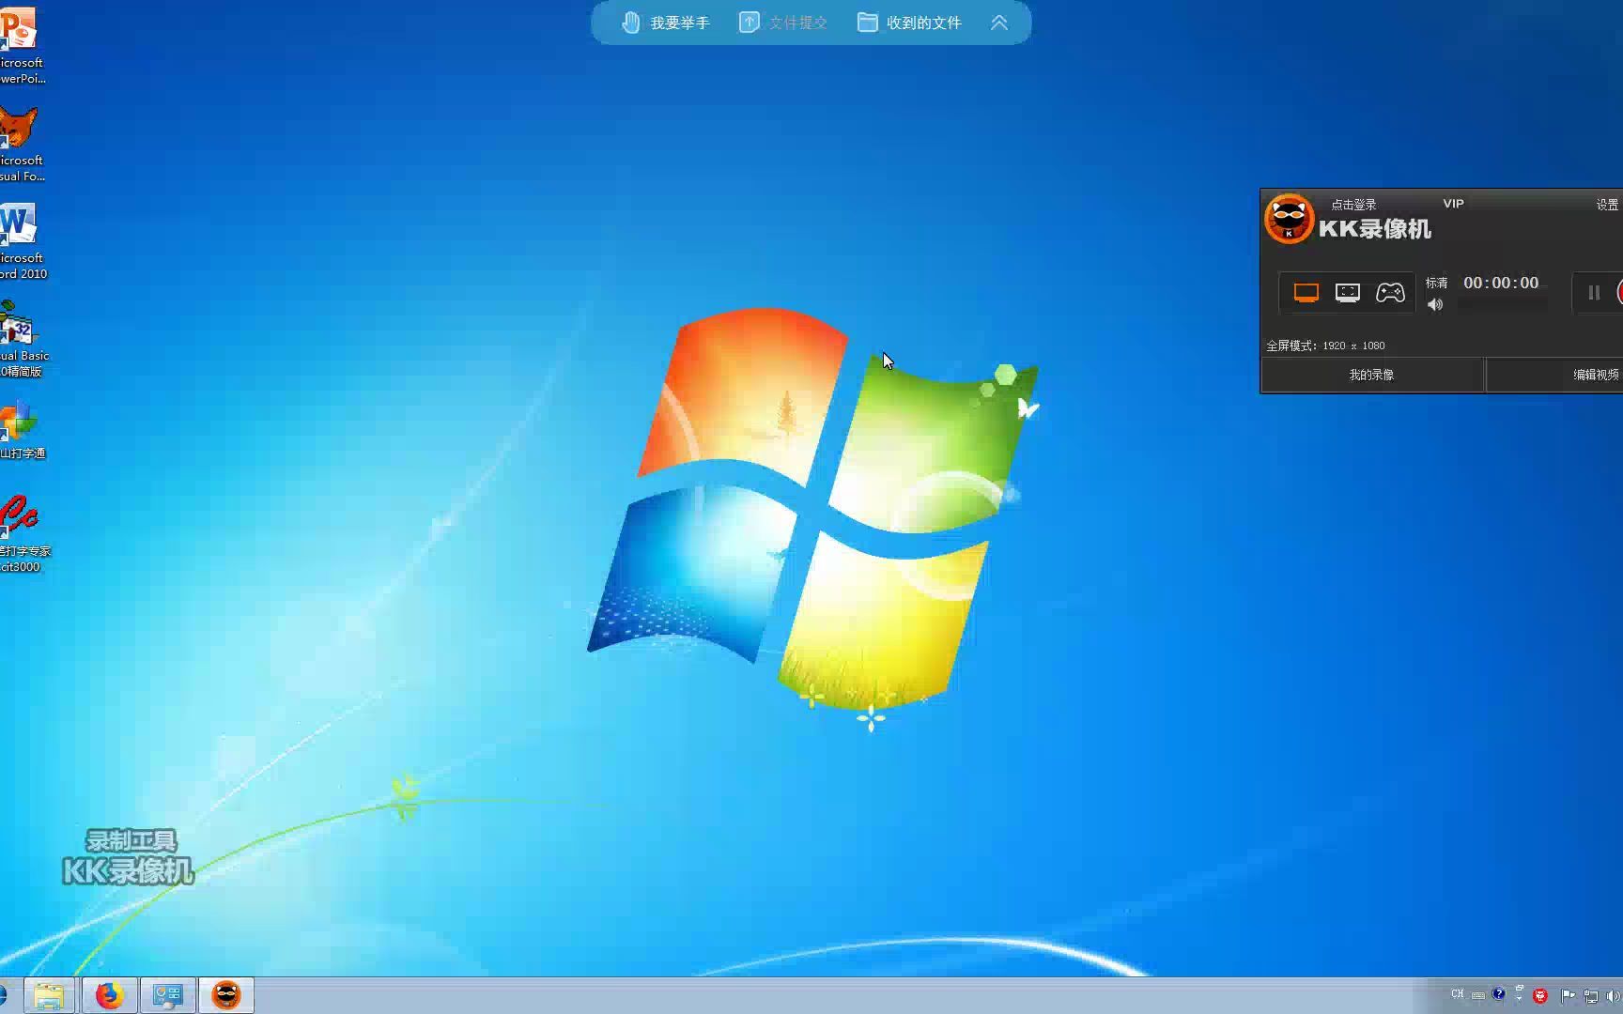Open 标清 quality selector
Viewport: 1623px width, 1014px height.
[1436, 283]
